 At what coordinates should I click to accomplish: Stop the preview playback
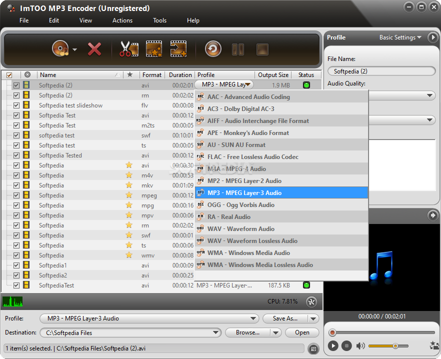click(x=346, y=345)
